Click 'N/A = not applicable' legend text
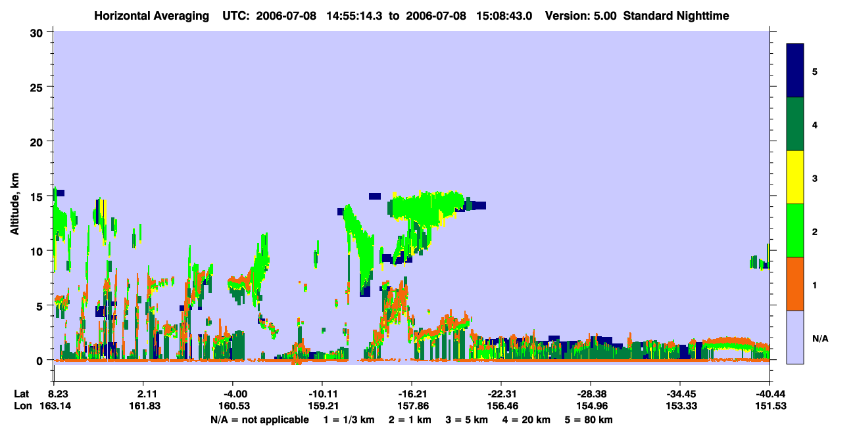This screenshot has width=855, height=438. [x=259, y=420]
